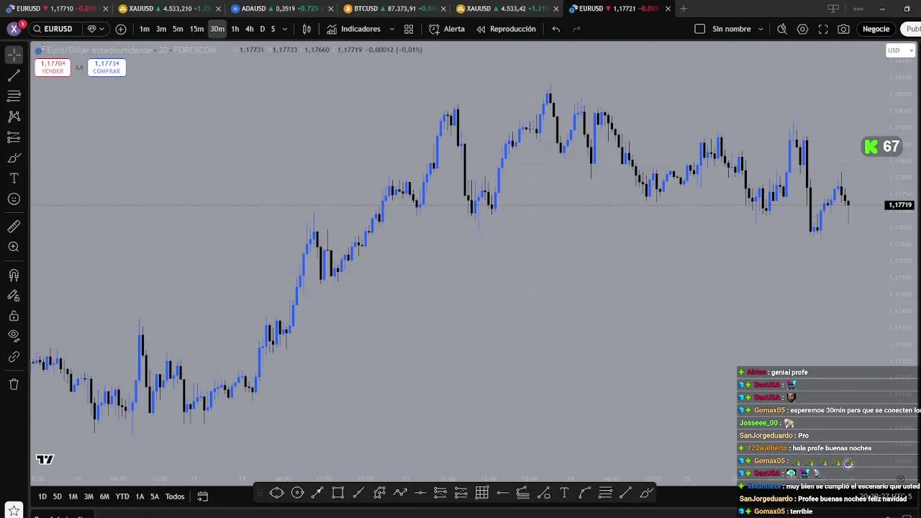Set chart range to Todos
This screenshot has height=518, width=921.
coord(175,496)
